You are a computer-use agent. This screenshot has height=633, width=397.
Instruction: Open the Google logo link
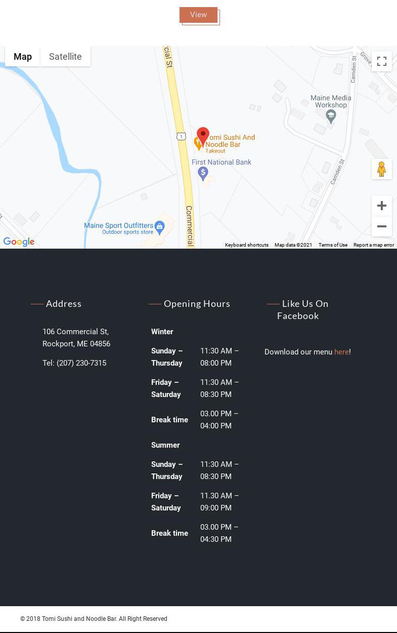click(19, 242)
